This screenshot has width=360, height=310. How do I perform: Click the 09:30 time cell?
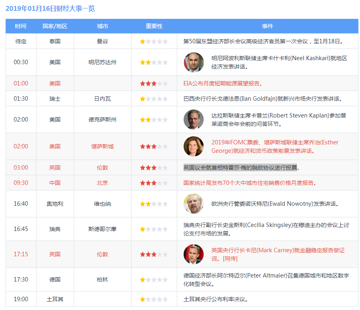(21, 183)
